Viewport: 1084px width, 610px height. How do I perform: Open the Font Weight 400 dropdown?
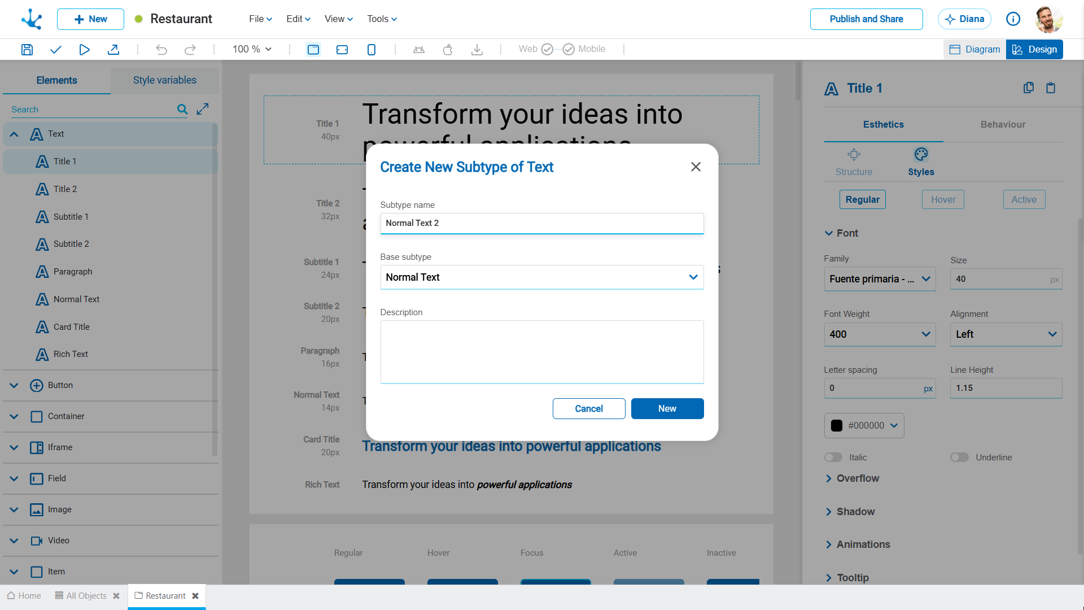(x=880, y=334)
